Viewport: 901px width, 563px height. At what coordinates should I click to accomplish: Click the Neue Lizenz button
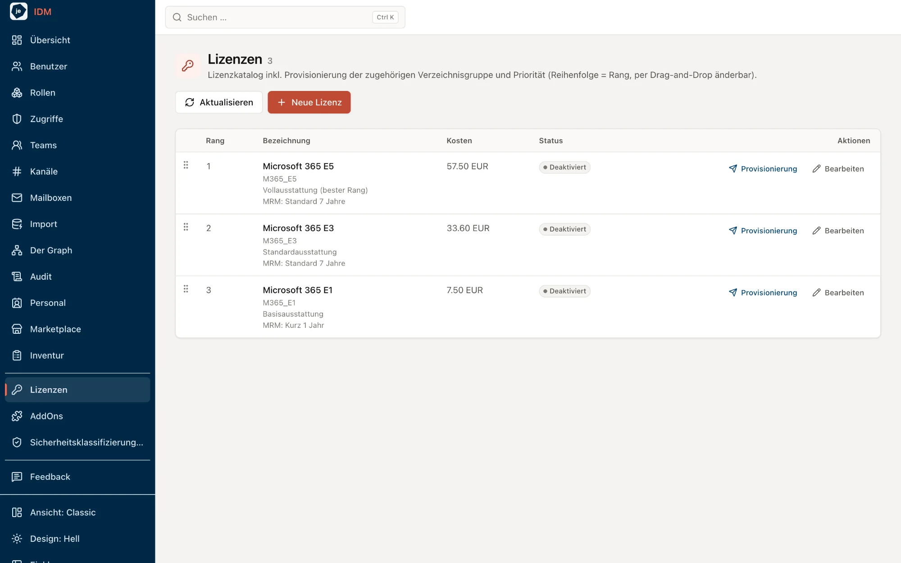[x=309, y=102]
